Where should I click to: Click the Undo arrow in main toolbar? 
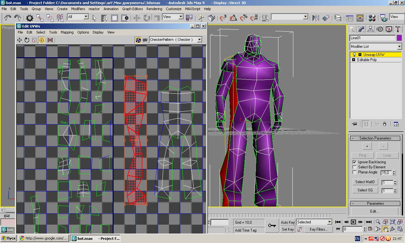point(8,18)
